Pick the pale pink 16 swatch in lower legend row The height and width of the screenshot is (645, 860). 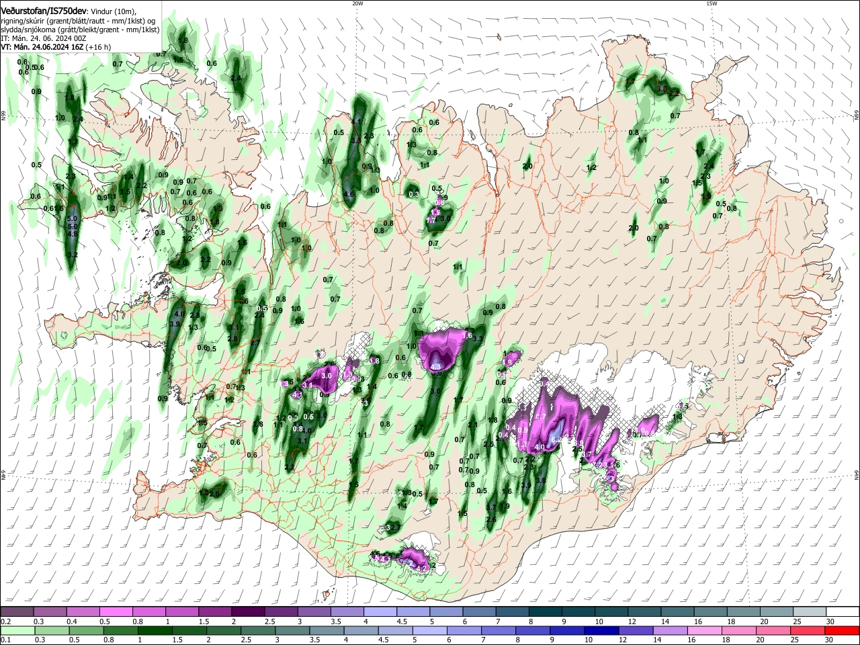(703, 630)
